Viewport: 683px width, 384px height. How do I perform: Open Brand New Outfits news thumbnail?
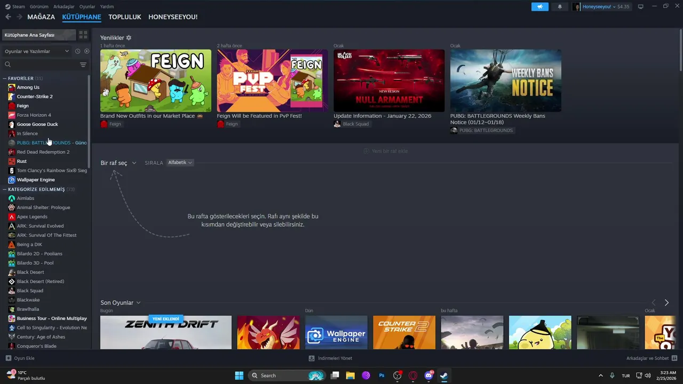click(156, 81)
